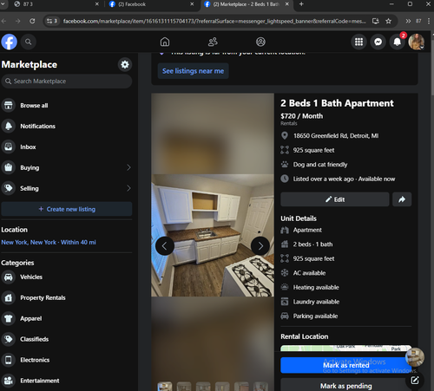The image size is (434, 391).
Task: Mark the listing as pending
Action: [x=345, y=386]
